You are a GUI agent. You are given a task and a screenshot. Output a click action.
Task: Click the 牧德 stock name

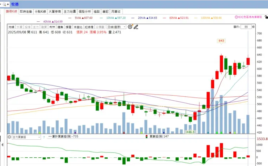15,4
